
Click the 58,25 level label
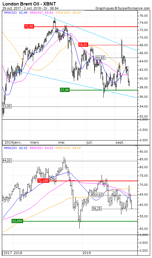click(x=97, y=209)
